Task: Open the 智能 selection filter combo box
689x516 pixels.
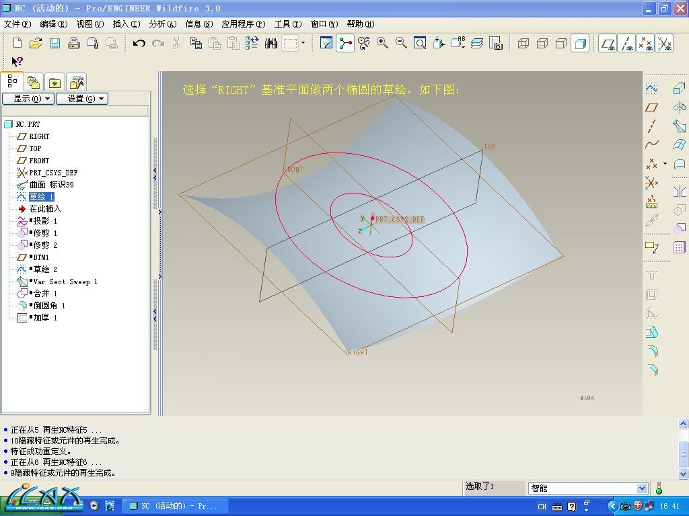Action: point(588,488)
